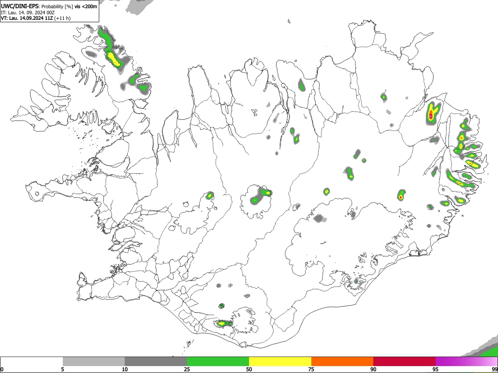The width and height of the screenshot is (498, 373).
Task: Click the white 0-5% legend swatch
Action: pyautogui.click(x=32, y=362)
